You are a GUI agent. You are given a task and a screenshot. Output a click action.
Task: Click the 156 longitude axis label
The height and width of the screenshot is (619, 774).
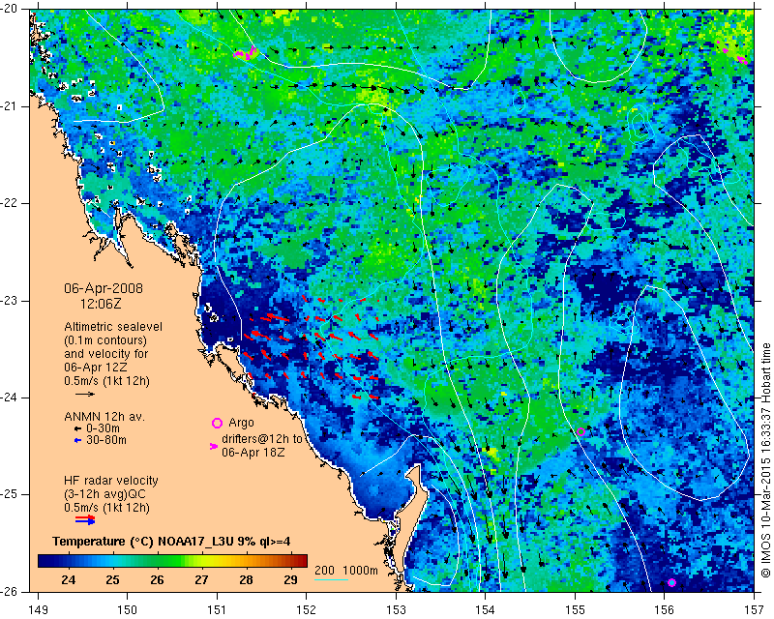[x=665, y=610]
